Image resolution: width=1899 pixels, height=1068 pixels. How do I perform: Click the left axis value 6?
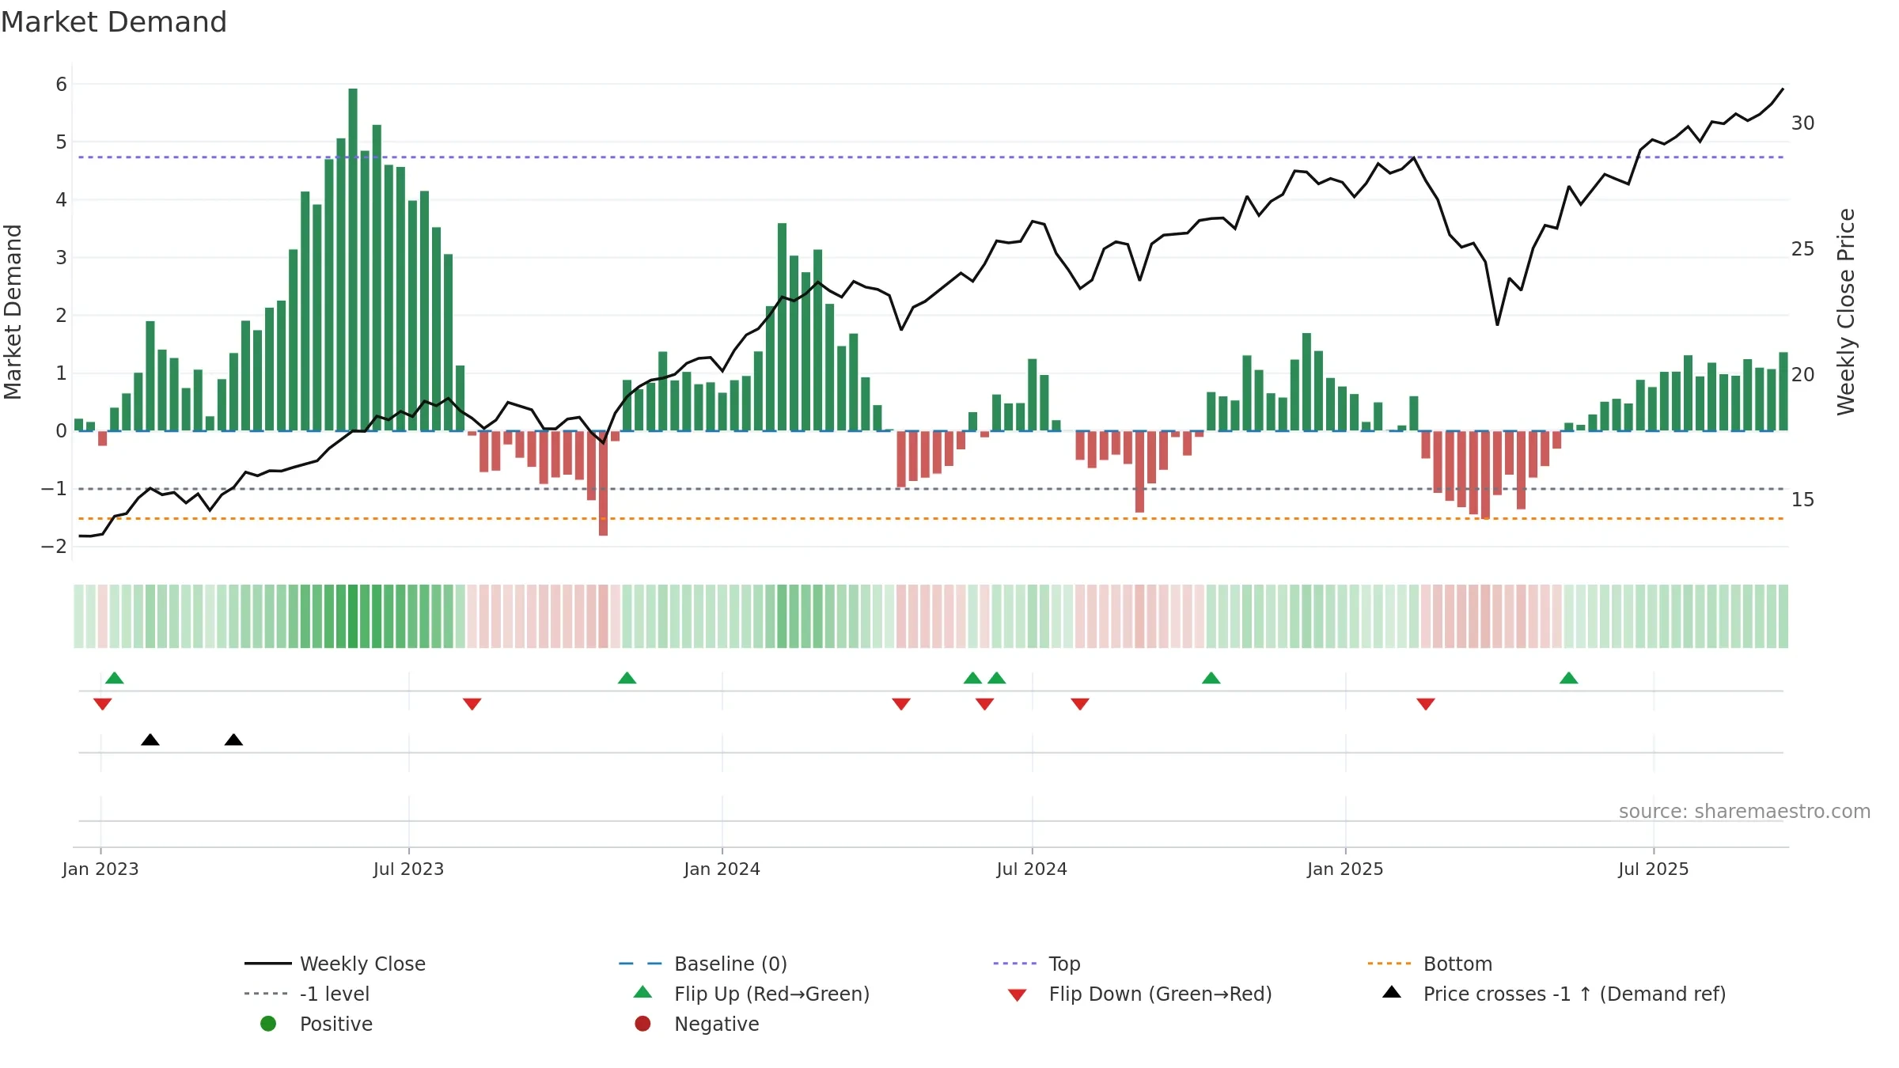coord(61,85)
